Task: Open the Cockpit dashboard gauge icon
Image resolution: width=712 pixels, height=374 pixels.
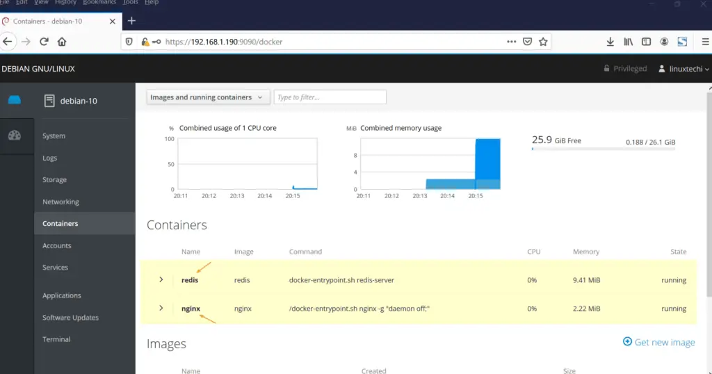Action: click(15, 135)
